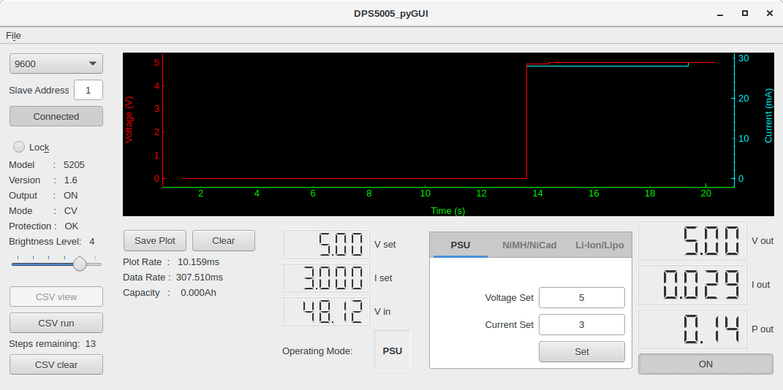
Task: Click the Connected button
Action: [56, 116]
